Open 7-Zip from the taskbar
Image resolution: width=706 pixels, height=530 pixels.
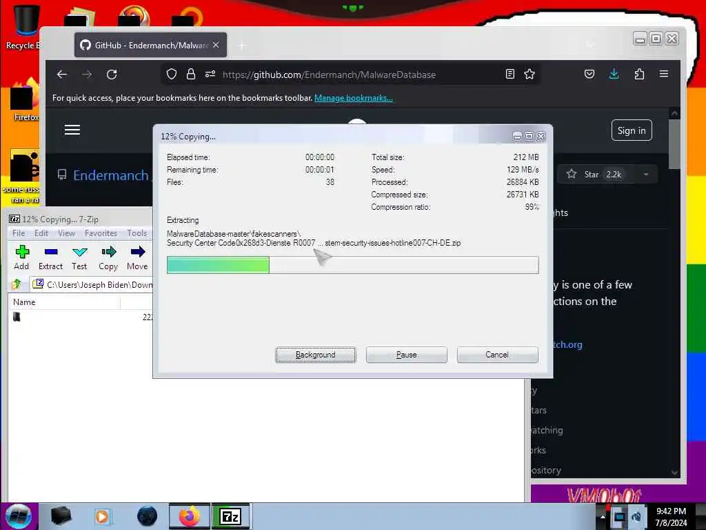click(230, 516)
